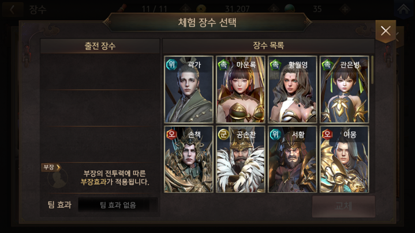
Task: Click the 오 faction badge on 손책
Action: pos(171,134)
